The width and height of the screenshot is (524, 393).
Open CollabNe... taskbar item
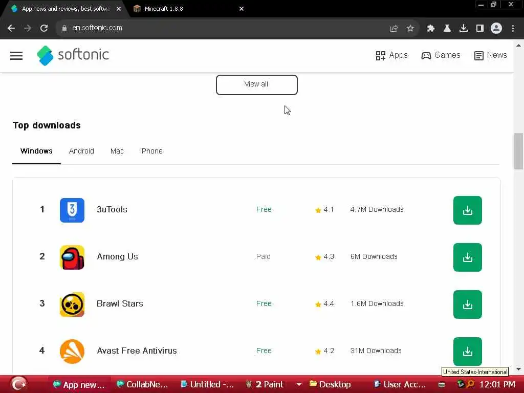tap(142, 385)
